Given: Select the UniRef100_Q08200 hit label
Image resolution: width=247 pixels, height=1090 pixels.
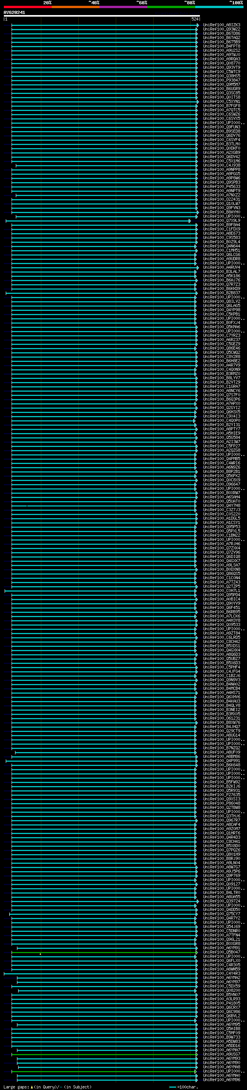Looking at the screenshot, I should 222,991.
